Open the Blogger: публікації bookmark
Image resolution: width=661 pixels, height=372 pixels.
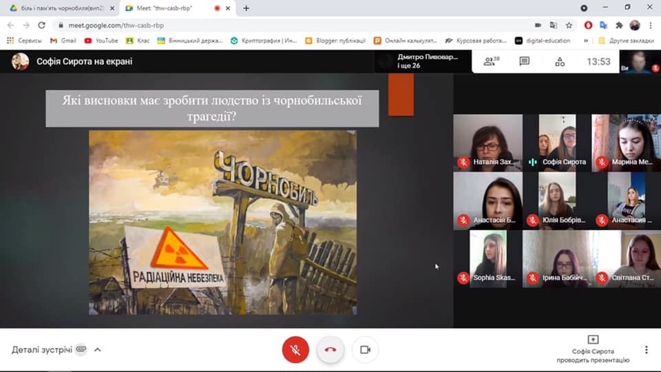(x=335, y=41)
